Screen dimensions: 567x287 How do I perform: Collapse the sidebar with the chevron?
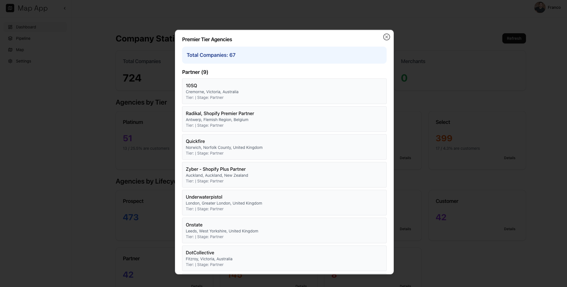65,8
